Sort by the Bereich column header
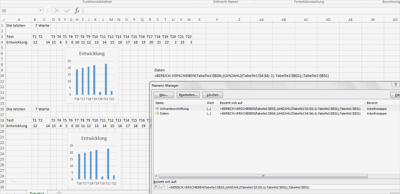400x194 pixels. 382,103
